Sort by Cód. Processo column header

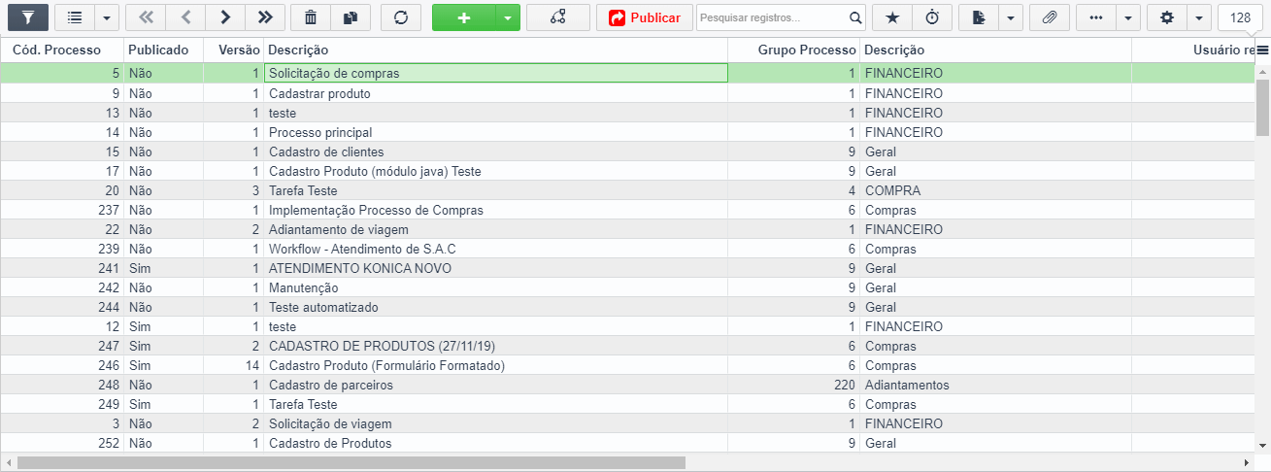(x=62, y=50)
